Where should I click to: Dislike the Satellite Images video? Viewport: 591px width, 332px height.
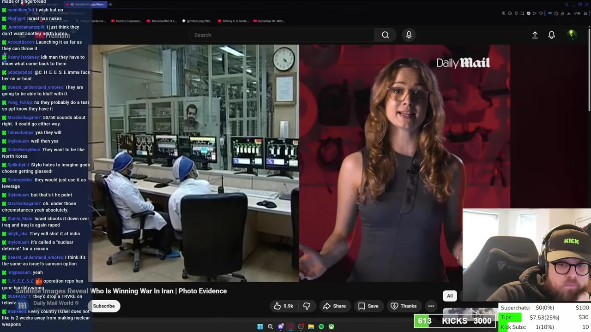[307, 306]
